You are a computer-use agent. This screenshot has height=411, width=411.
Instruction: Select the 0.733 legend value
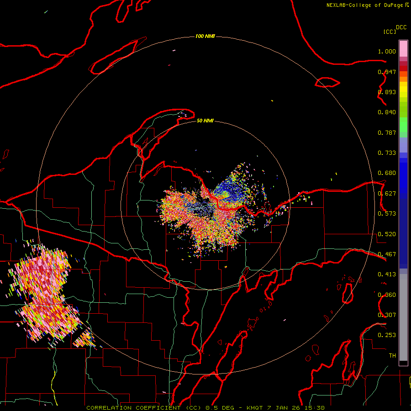click(x=387, y=153)
